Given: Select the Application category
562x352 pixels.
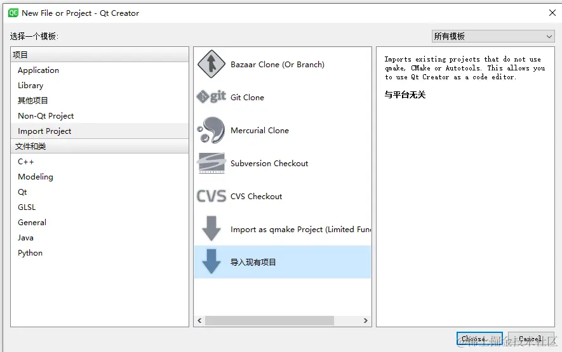Looking at the screenshot, I should (100, 70).
